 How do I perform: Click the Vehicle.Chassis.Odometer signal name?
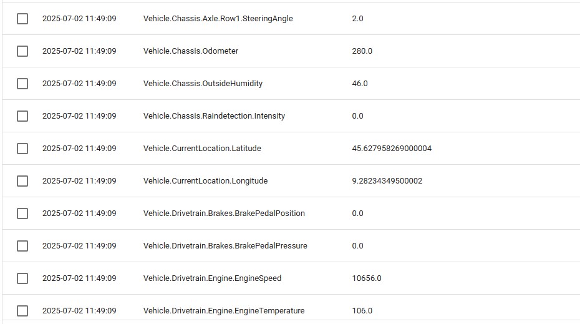coord(190,51)
